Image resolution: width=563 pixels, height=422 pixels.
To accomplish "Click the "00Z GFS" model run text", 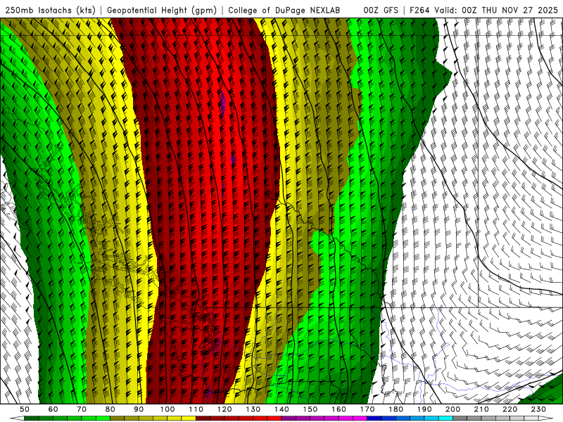I will 381,10.
